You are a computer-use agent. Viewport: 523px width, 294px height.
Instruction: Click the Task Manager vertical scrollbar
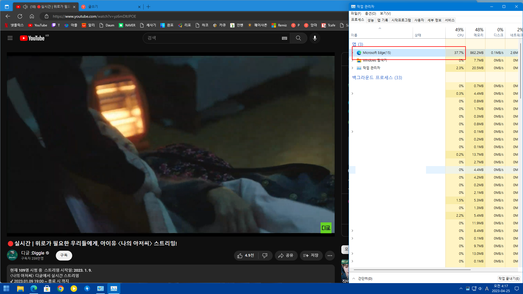click(x=521, y=71)
